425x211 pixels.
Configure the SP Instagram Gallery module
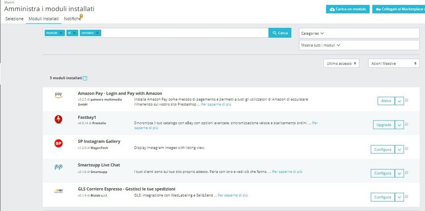[x=382, y=149]
